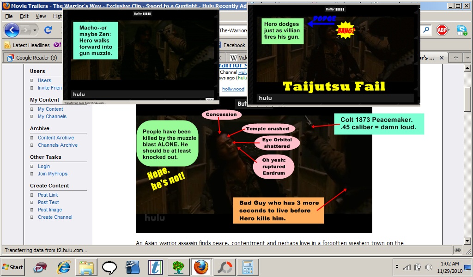Go back using the blue Back arrow

click(12, 30)
